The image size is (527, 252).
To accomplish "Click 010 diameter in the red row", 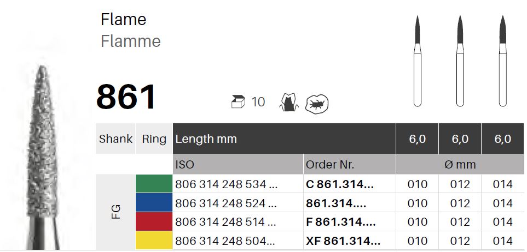I will tap(418, 222).
